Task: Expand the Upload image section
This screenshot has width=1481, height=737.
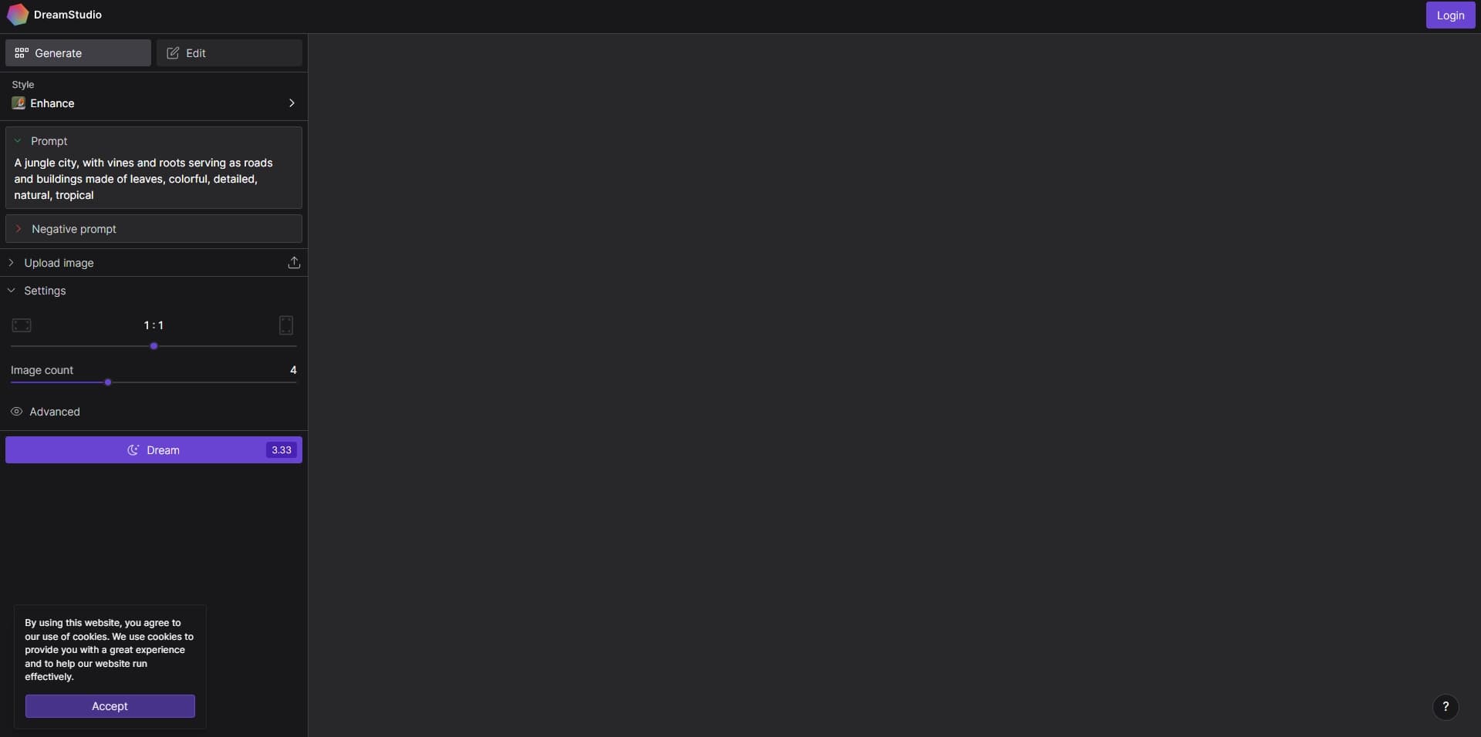Action: pyautogui.click(x=153, y=263)
